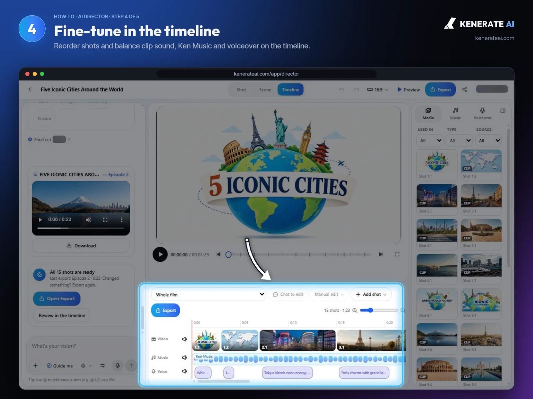Open the 16:9 aspect ratio dropdown

pyautogui.click(x=378, y=90)
